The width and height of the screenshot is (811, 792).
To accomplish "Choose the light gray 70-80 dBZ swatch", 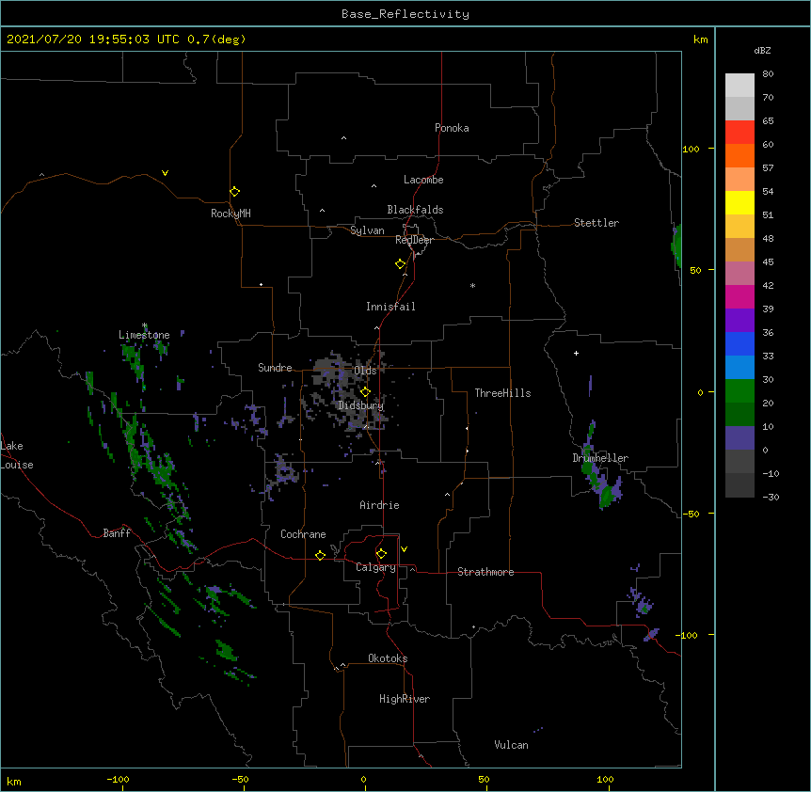I will coord(739,86).
